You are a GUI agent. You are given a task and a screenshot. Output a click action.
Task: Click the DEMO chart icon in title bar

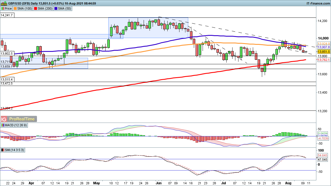tap(4, 3)
